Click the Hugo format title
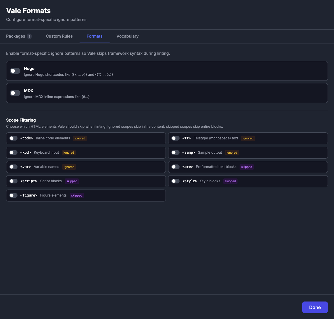The image size is (334, 319). 29,69
